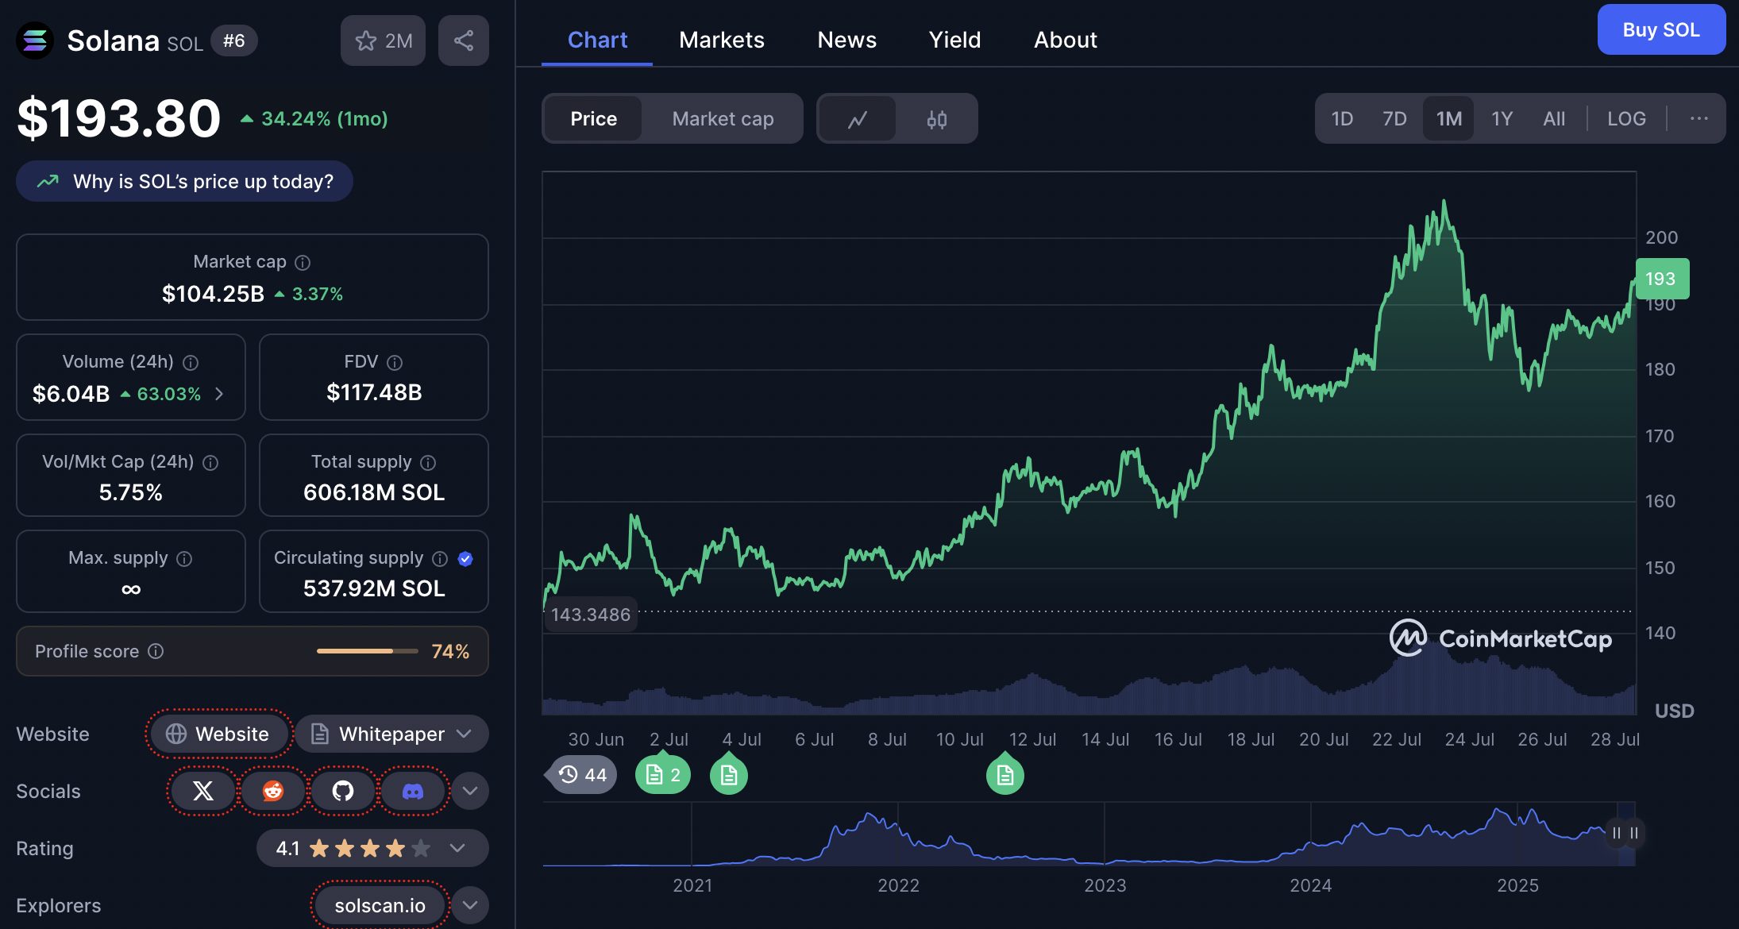This screenshot has width=1739, height=929.
Task: Open Solana's Discord server
Action: 413,791
